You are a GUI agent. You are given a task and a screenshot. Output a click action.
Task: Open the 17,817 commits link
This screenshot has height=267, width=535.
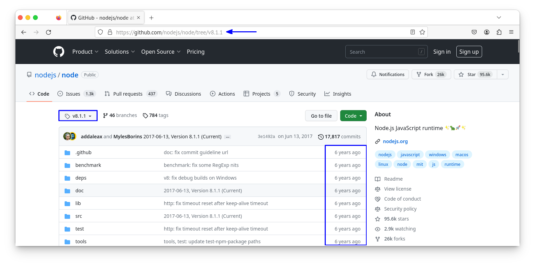[x=339, y=137]
